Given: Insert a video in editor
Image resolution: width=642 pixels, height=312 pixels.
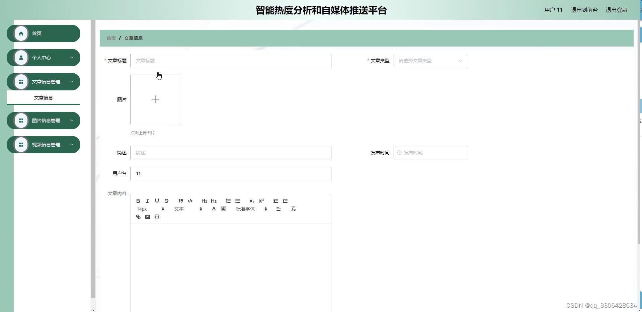Looking at the screenshot, I should 157,217.
